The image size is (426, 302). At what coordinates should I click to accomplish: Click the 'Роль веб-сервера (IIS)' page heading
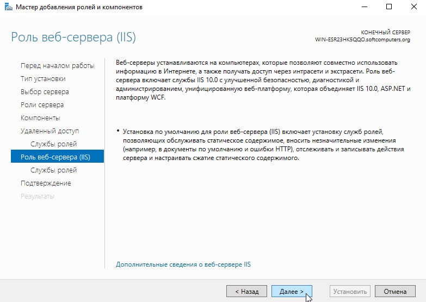click(73, 37)
